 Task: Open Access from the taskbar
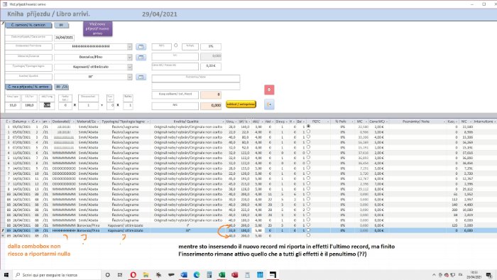click(234, 274)
